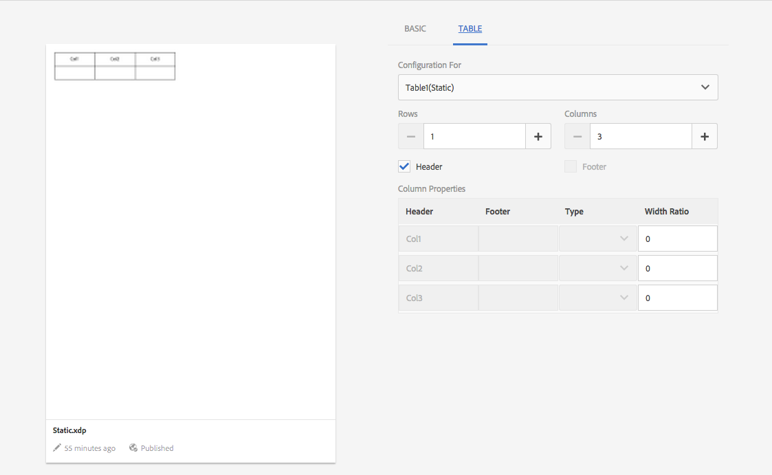Click the Columns number input field

641,137
